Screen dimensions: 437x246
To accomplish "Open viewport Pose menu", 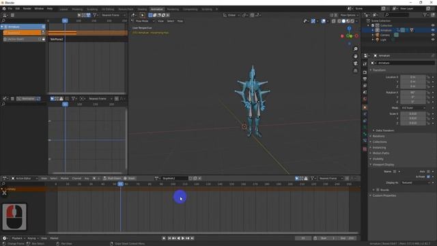I will pos(180,21).
